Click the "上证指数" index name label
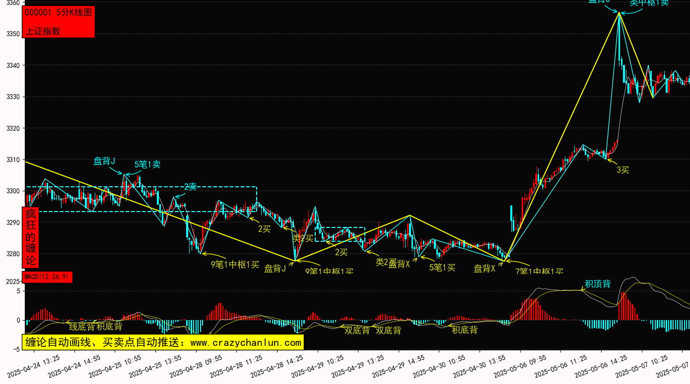The height and width of the screenshot is (384, 690). point(43,31)
